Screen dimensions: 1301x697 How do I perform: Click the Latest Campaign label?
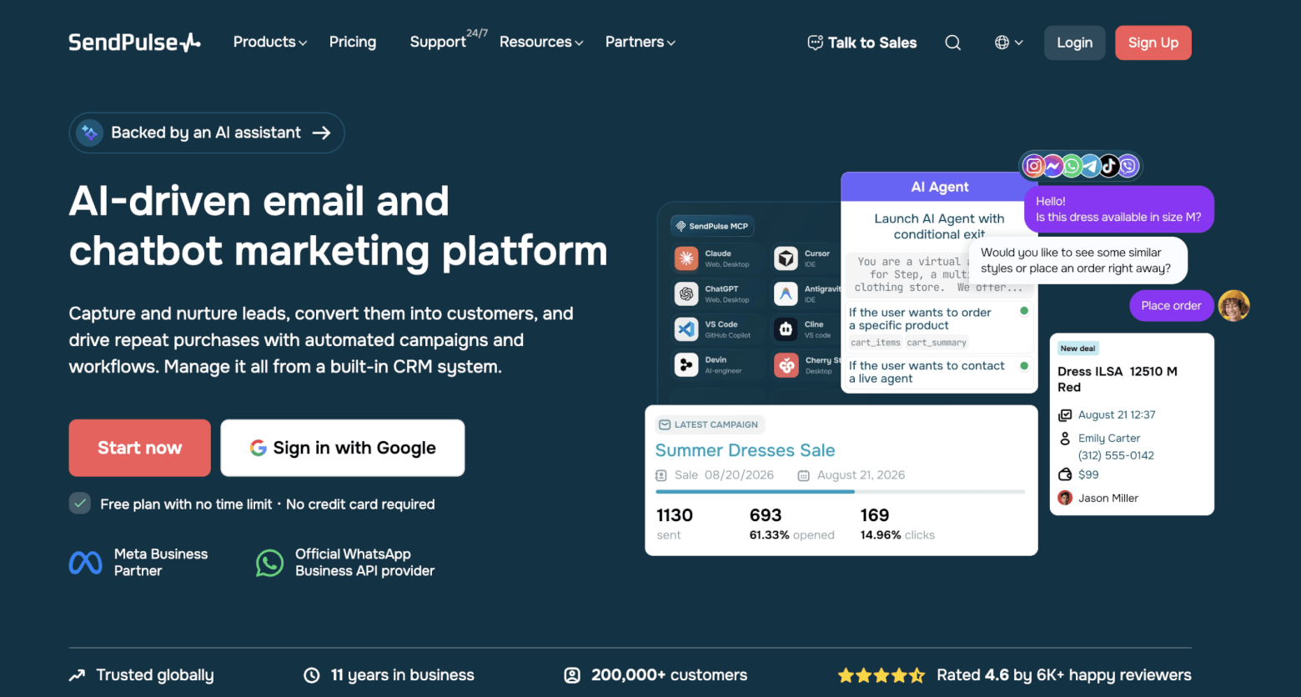coord(710,424)
